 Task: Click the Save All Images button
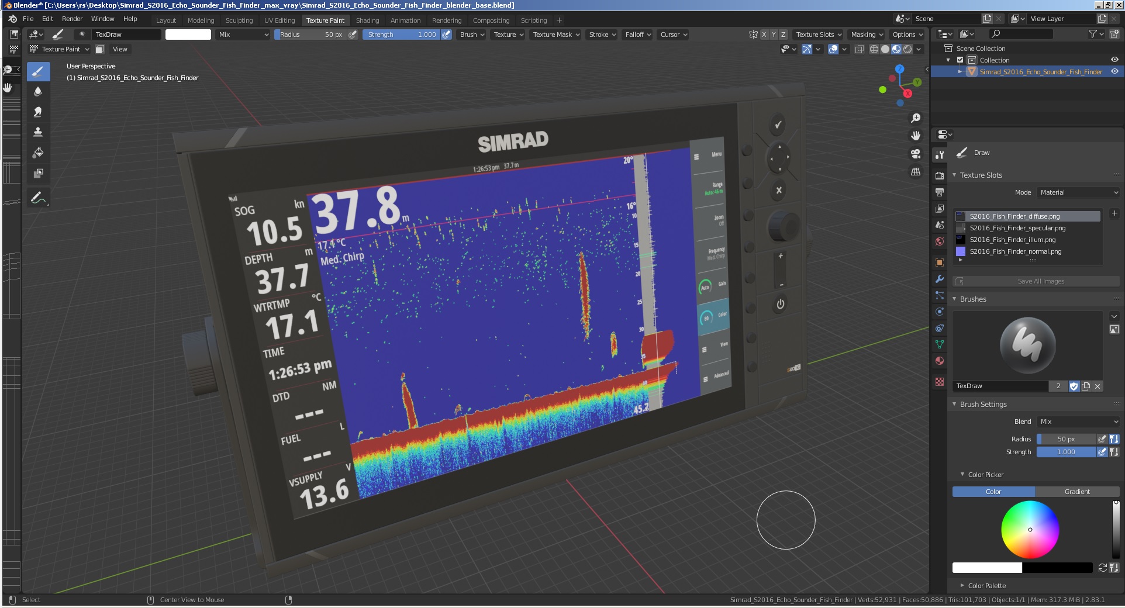point(1036,281)
